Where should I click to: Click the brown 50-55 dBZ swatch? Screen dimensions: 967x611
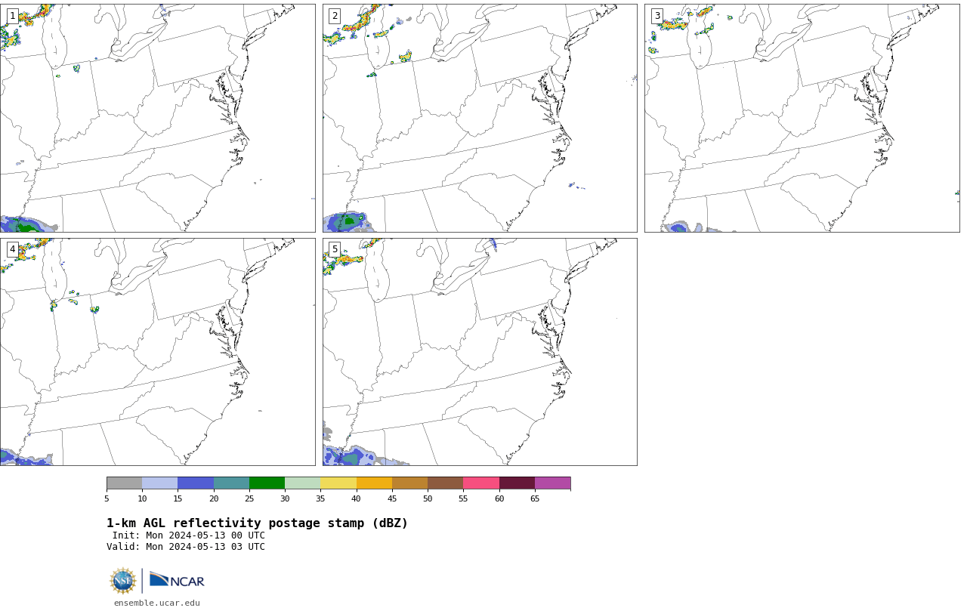445,483
